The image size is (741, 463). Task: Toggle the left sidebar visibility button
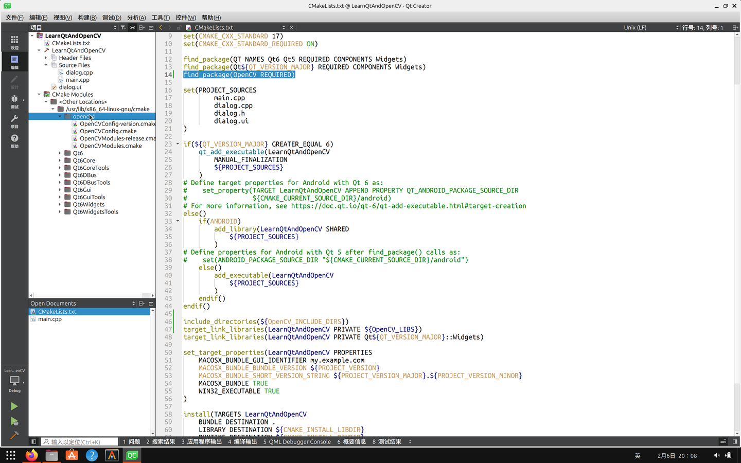tap(33, 441)
